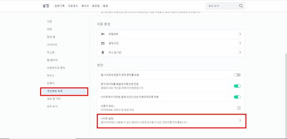Click the password key icon

point(103,34)
